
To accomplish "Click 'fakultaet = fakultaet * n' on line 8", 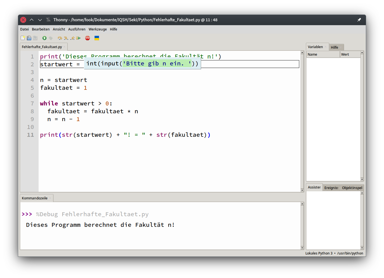I will (x=93, y=111).
